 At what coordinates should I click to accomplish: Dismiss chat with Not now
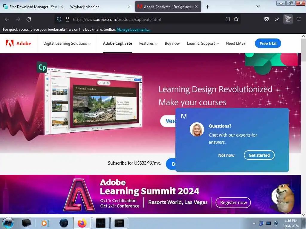point(226,155)
